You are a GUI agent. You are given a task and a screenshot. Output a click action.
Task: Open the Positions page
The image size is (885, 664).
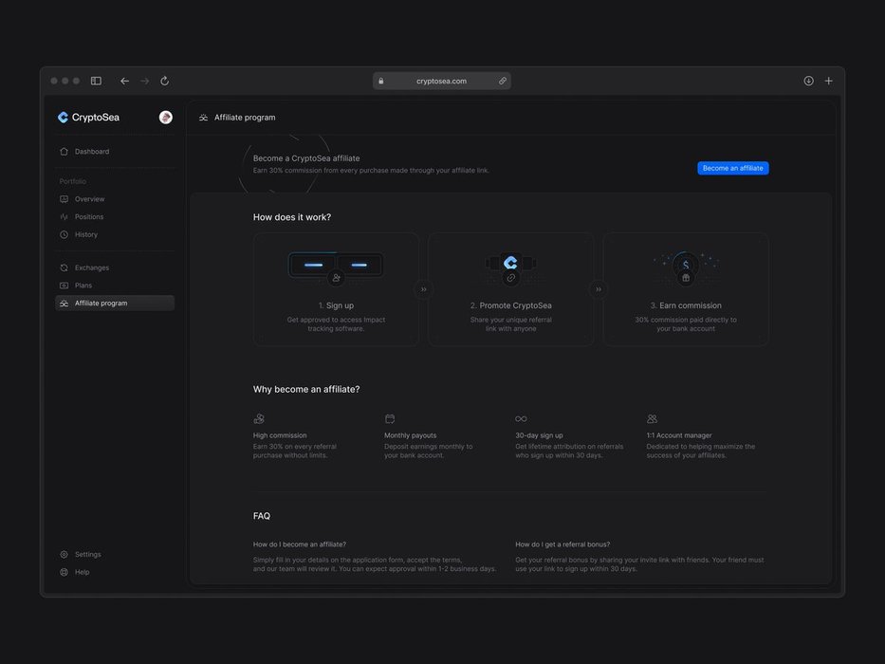(89, 217)
